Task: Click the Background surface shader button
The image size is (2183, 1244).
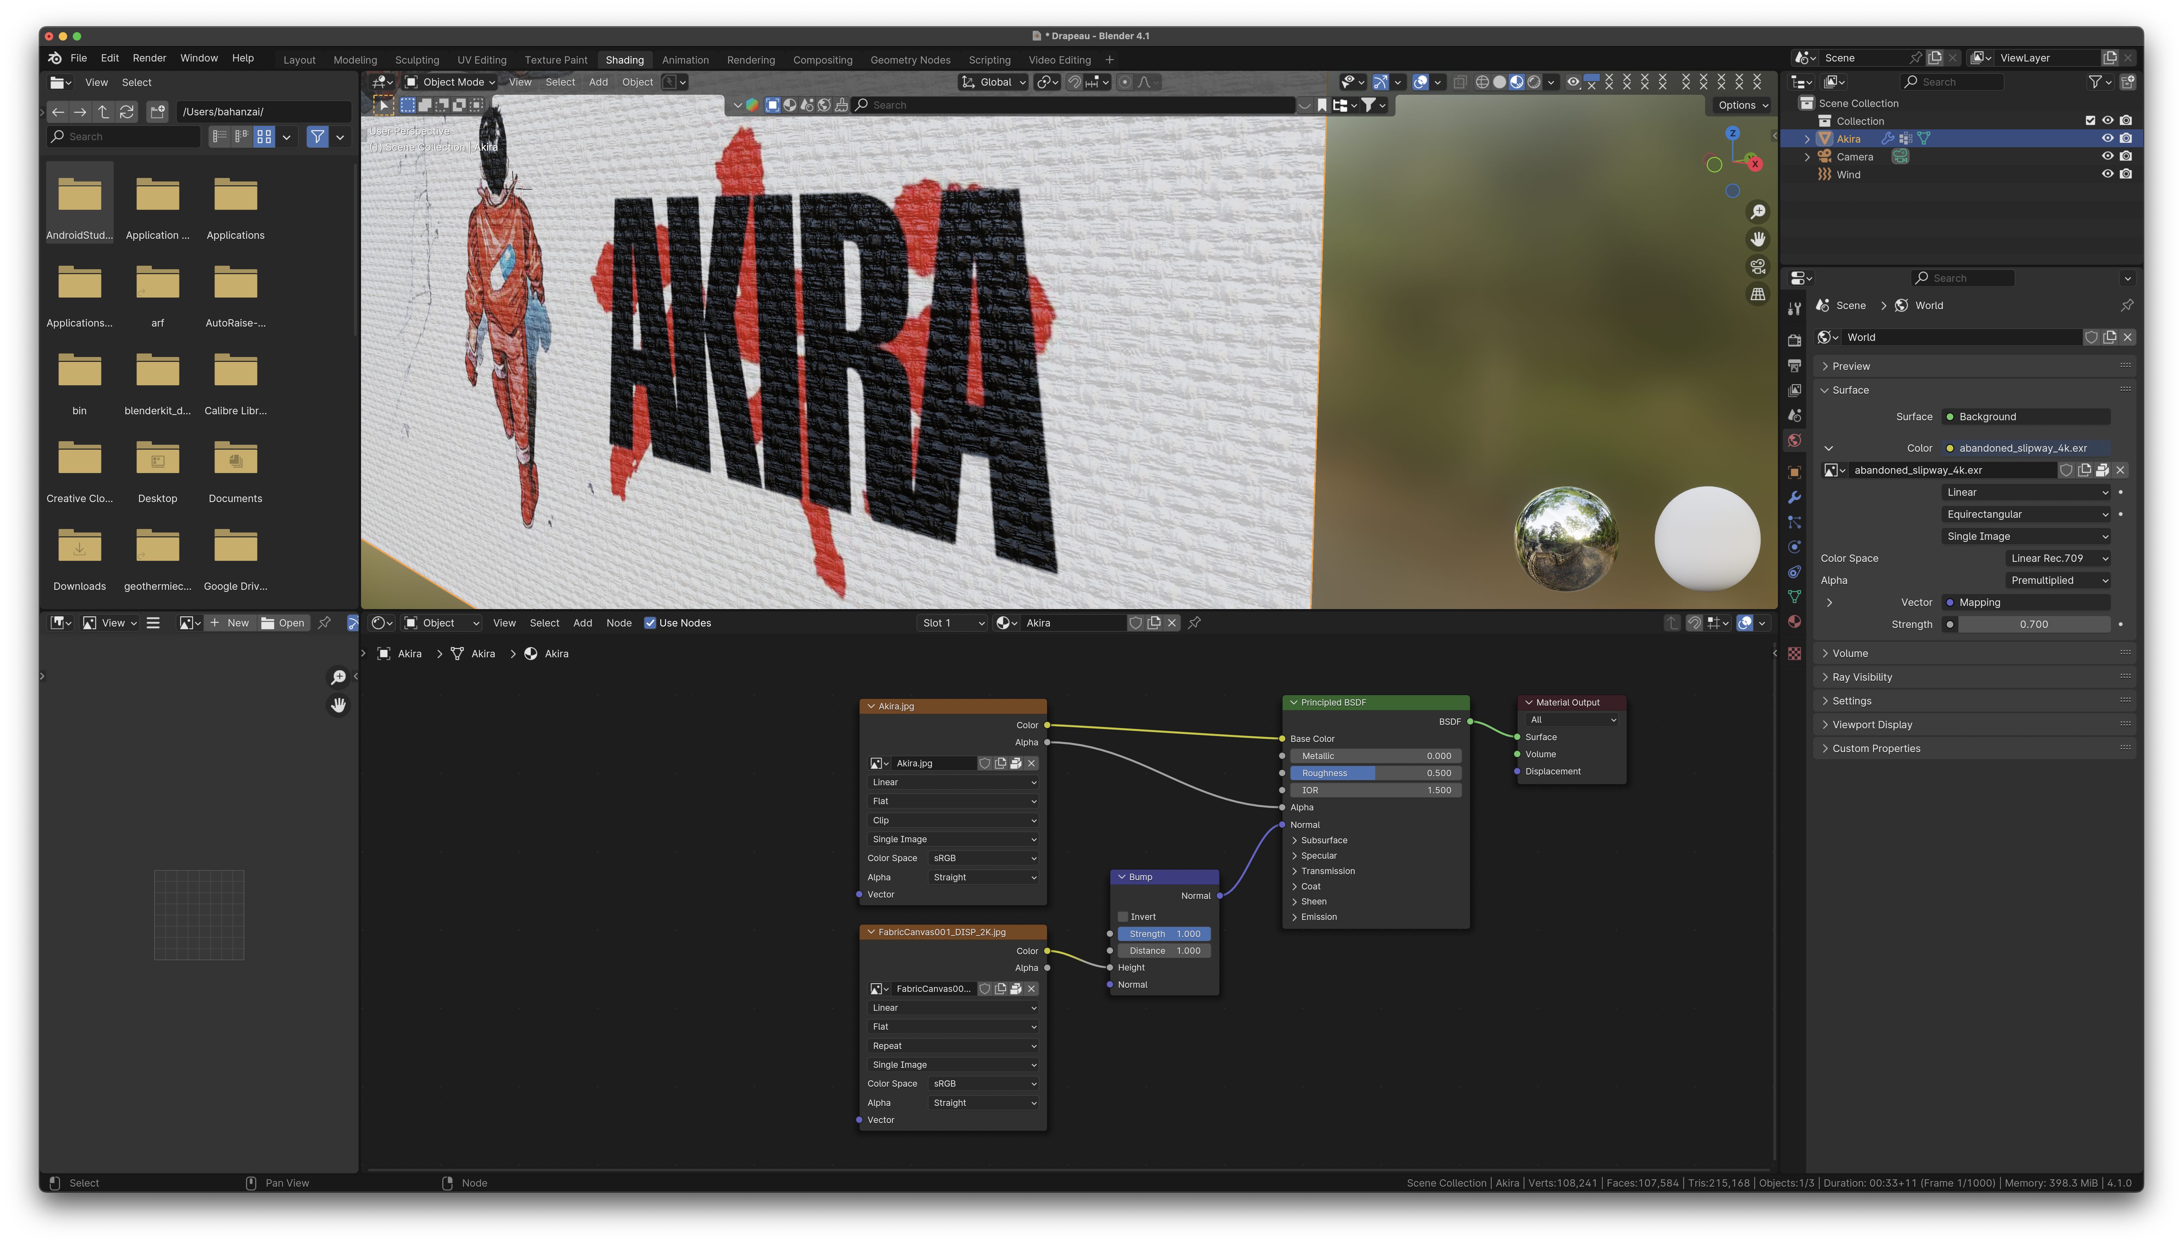Action: [2026, 417]
